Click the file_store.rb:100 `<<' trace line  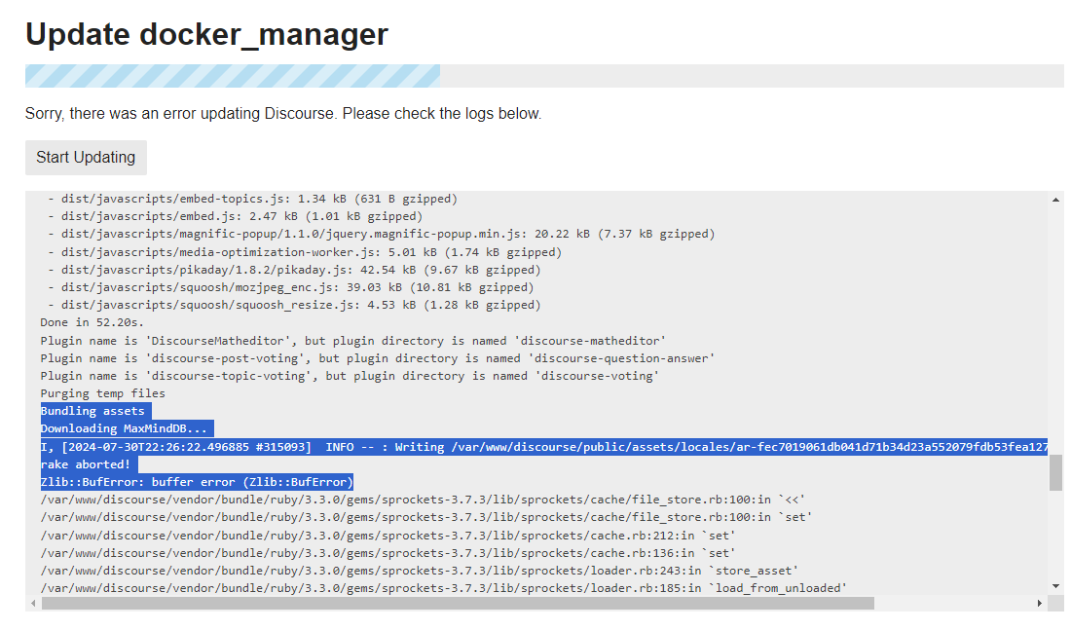point(423,500)
